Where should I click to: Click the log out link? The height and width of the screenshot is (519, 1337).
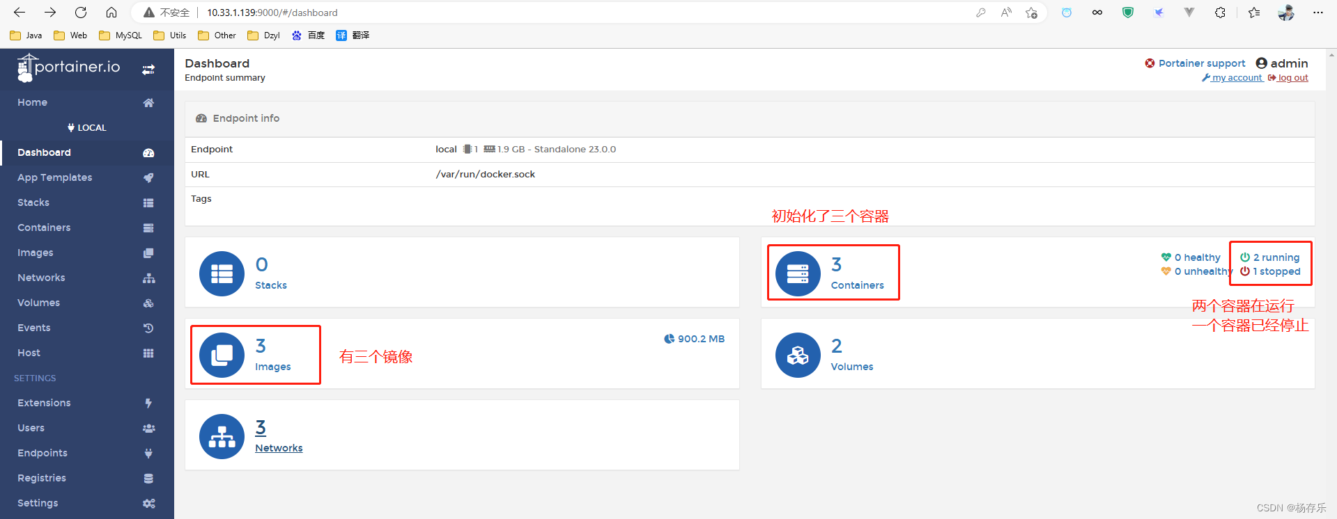[1288, 78]
